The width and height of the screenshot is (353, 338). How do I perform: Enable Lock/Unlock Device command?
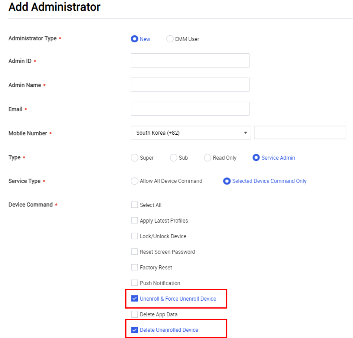point(134,236)
